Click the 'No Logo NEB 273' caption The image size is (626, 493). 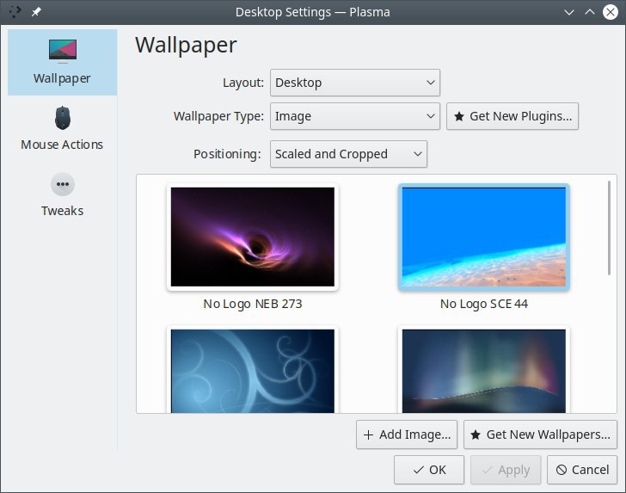click(x=253, y=304)
